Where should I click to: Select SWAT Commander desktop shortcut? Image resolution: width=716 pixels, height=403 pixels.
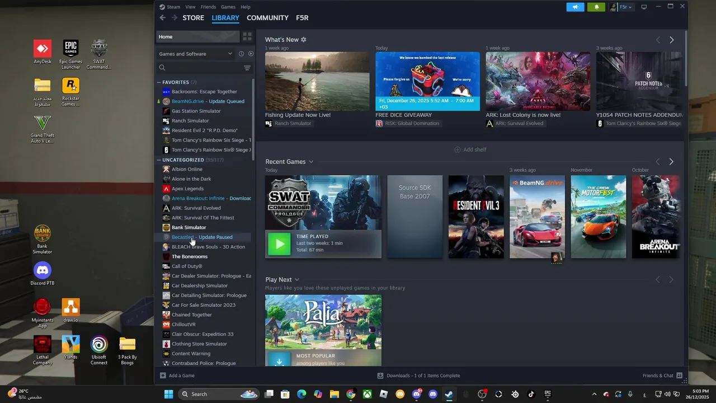(99, 55)
